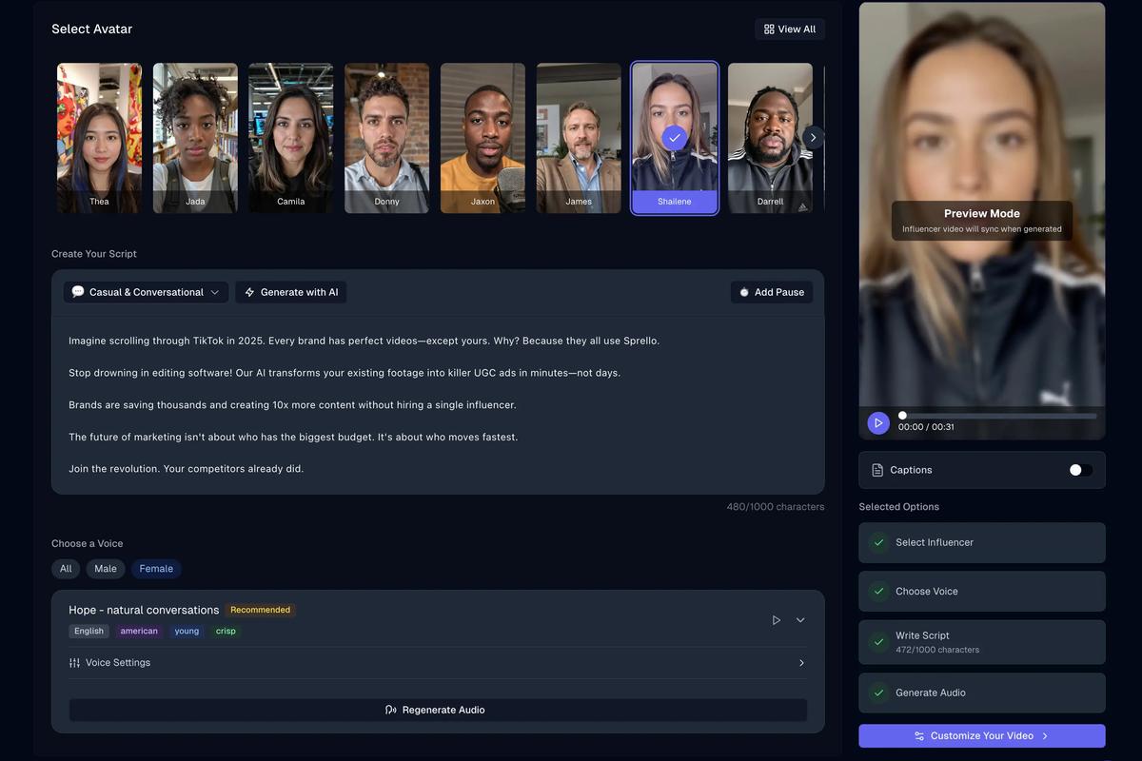
Task: Click the american voice tag
Action: [x=139, y=631]
